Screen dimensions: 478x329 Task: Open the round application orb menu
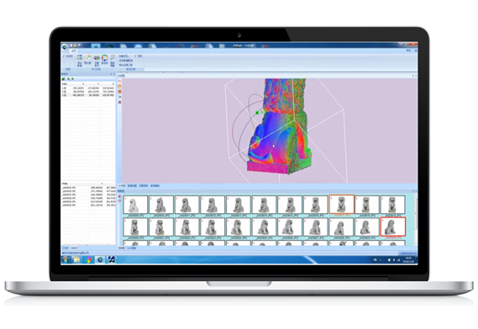tap(65, 47)
